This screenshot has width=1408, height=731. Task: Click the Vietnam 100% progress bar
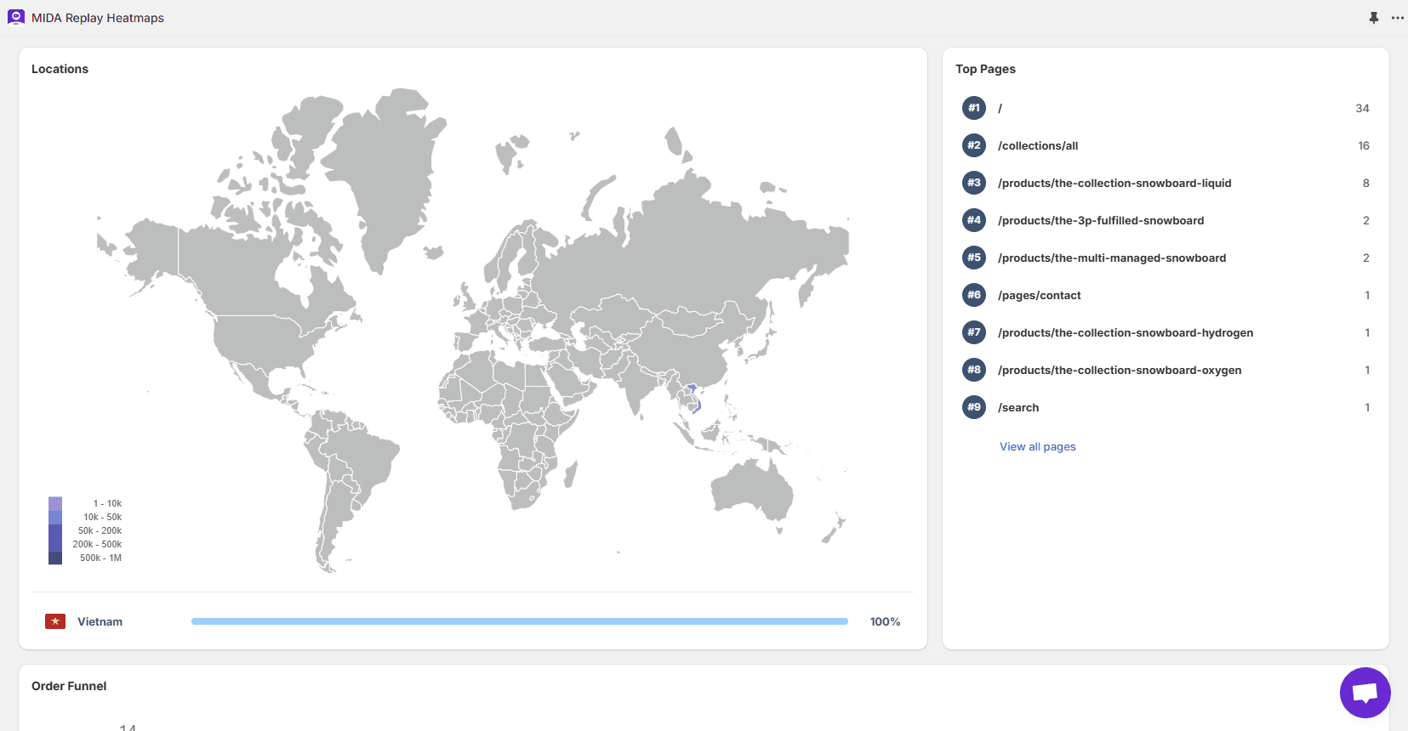pyautogui.click(x=519, y=621)
